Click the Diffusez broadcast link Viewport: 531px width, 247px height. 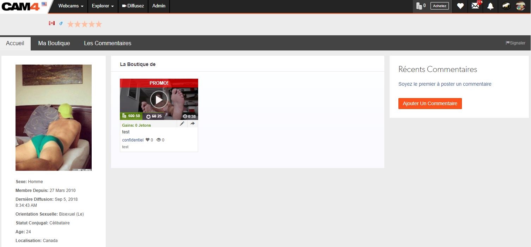[x=133, y=6]
